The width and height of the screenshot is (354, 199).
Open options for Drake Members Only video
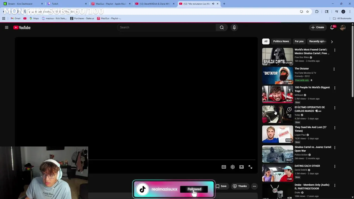[335, 185]
